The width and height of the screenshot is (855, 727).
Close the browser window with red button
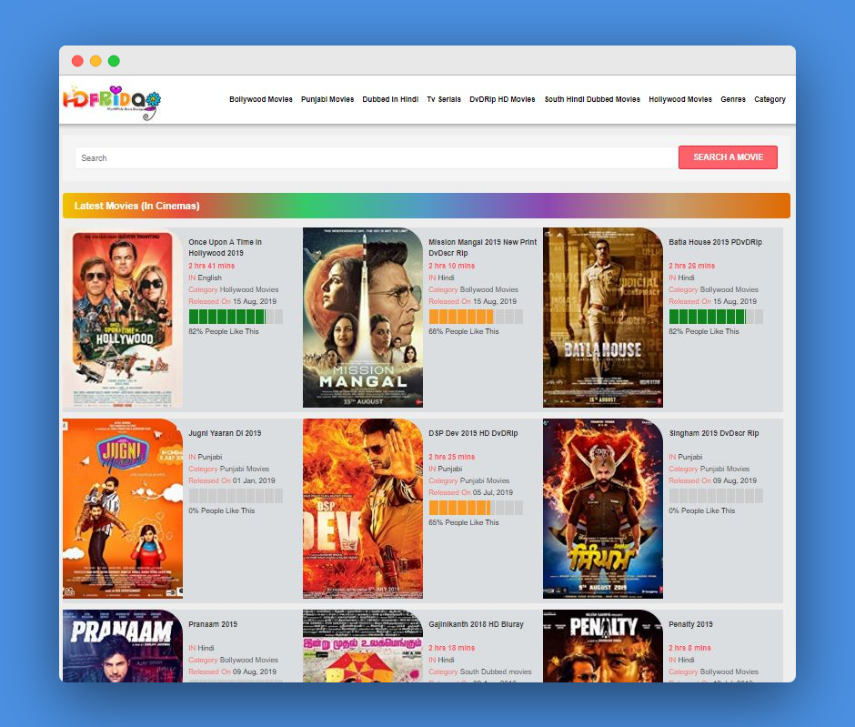click(x=77, y=61)
